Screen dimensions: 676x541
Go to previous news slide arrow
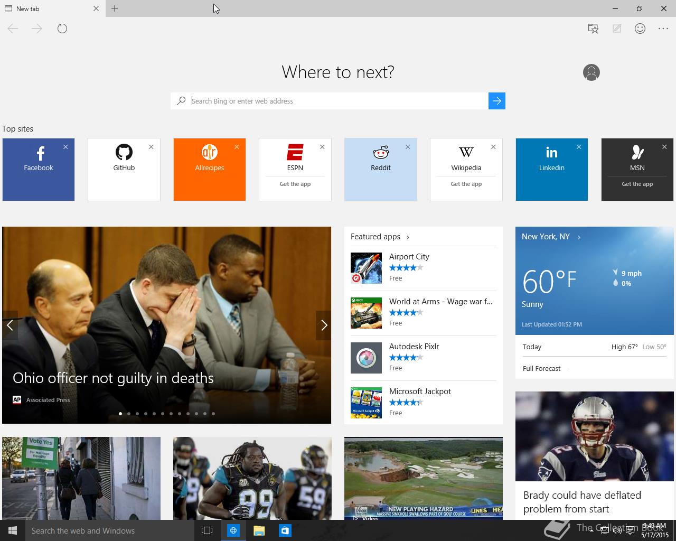10,325
